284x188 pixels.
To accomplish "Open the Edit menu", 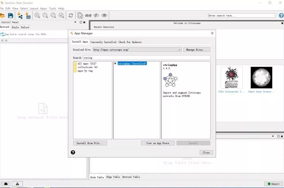I will 8,8.
